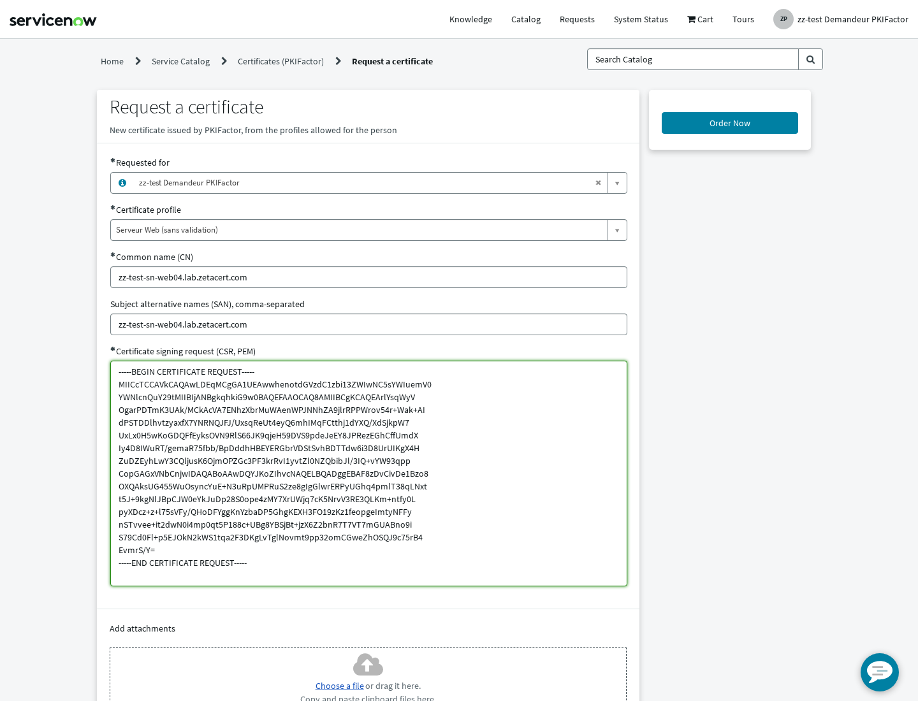Navigate to Home breadcrumb
Screen dimensions: 918x701
[x=112, y=61]
